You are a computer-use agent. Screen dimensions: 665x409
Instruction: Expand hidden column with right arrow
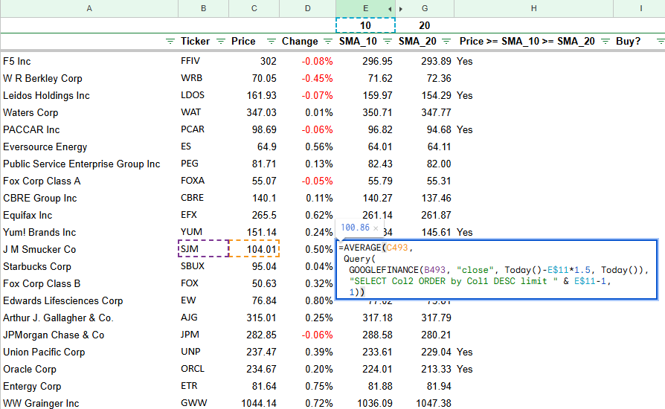pos(401,9)
